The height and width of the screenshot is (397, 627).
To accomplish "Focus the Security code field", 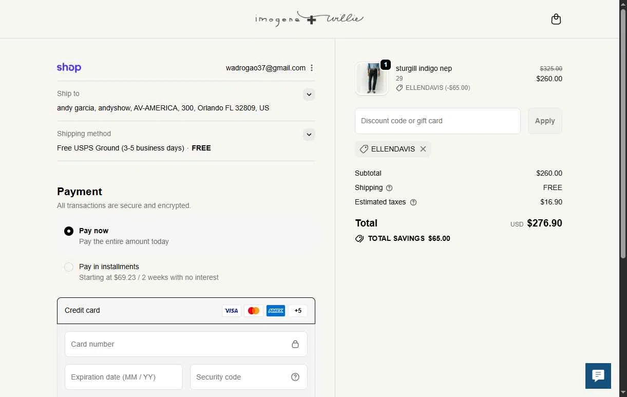I will tap(249, 377).
